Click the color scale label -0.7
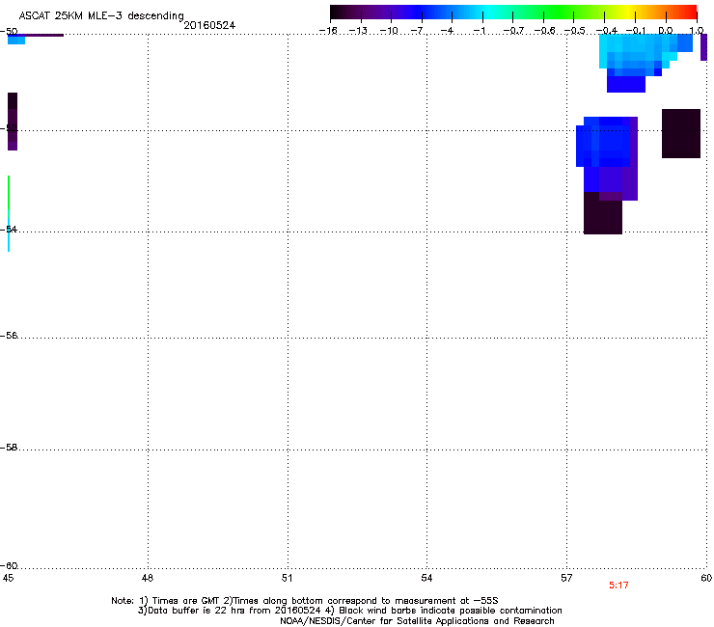Image resolution: width=714 pixels, height=627 pixels. (513, 31)
